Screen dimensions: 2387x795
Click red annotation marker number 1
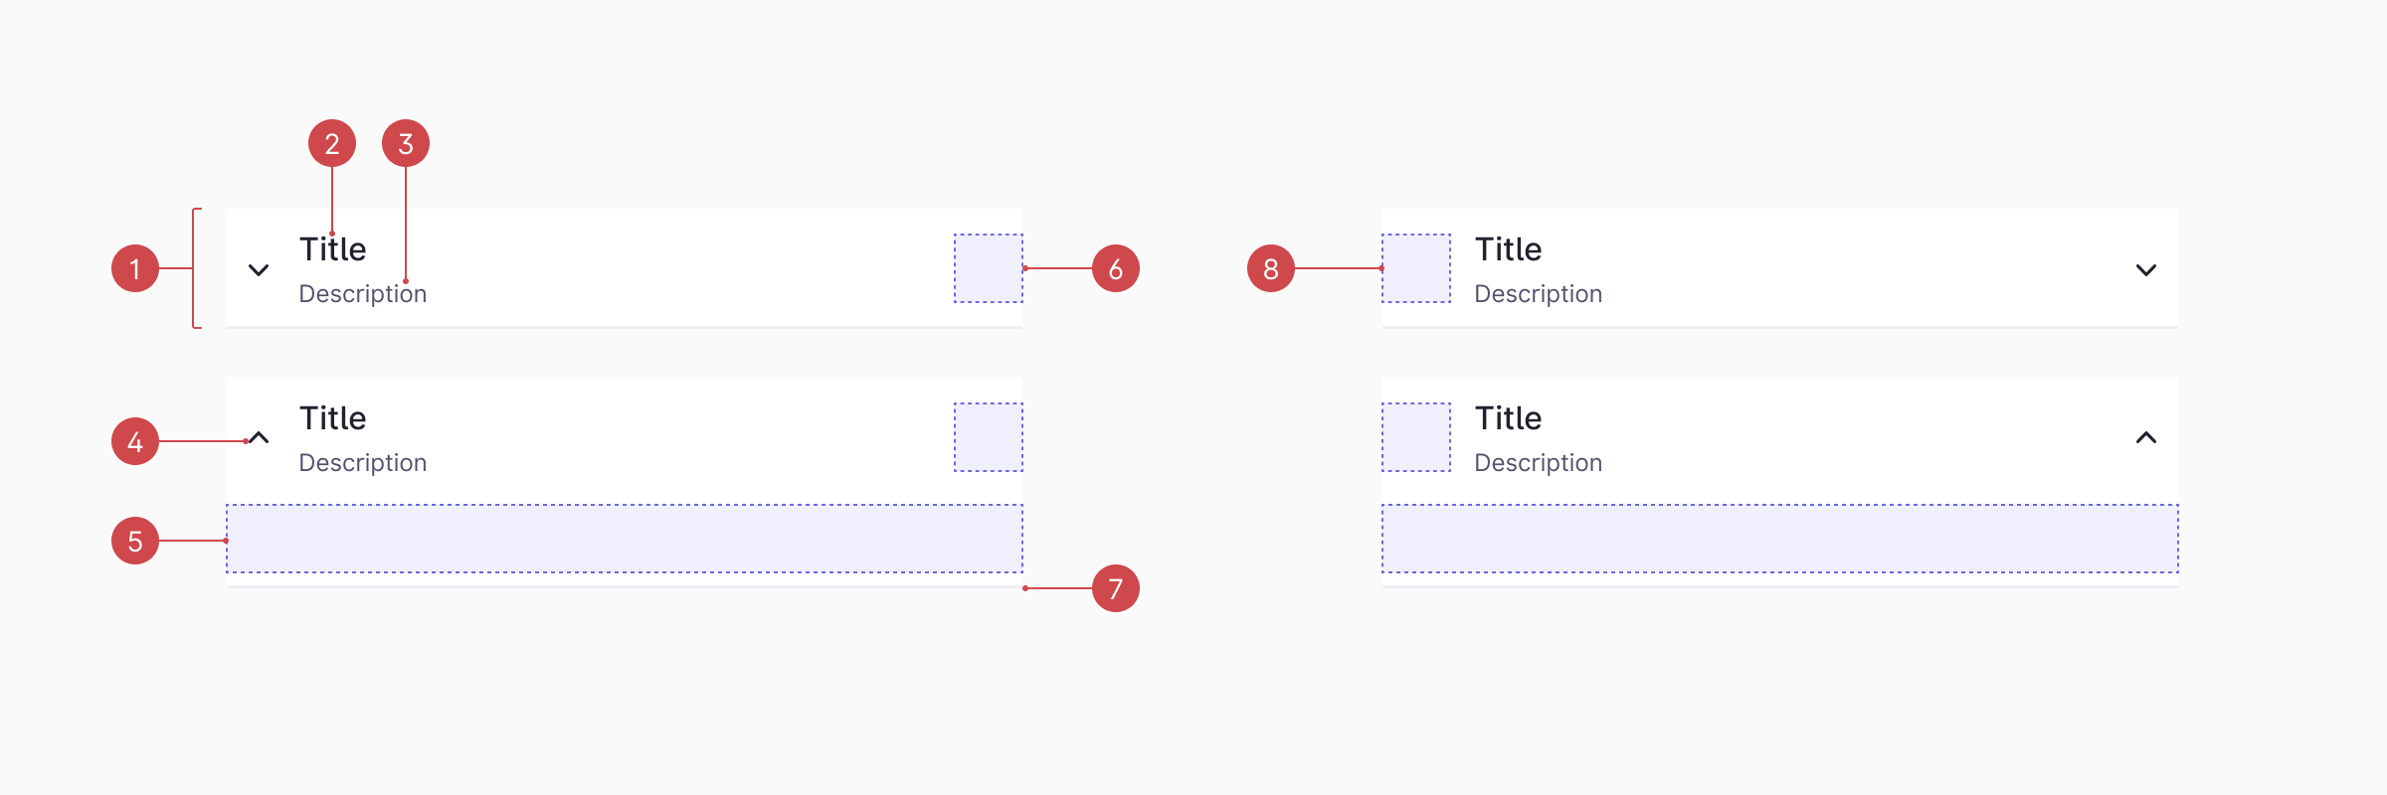click(135, 268)
